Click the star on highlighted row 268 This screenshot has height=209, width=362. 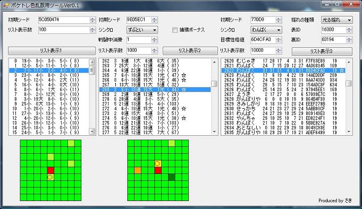pyautogui.click(x=184, y=90)
